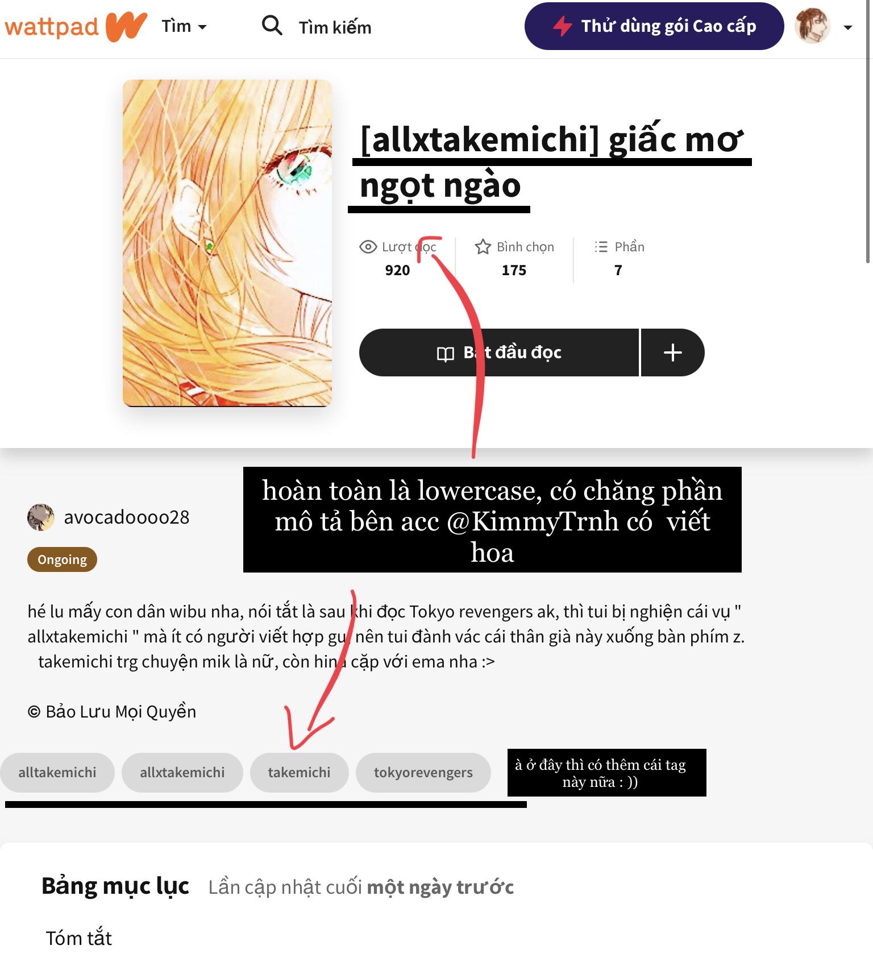The image size is (873, 962).
Task: Click the list icon beside Phần
Action: [x=601, y=247]
